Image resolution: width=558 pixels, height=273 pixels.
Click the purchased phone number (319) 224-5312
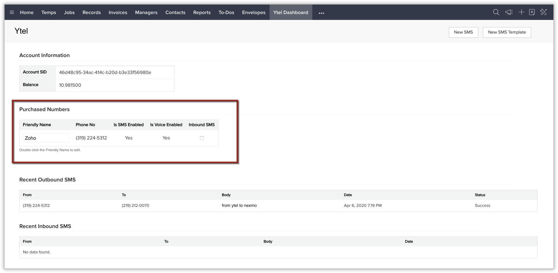click(x=91, y=138)
